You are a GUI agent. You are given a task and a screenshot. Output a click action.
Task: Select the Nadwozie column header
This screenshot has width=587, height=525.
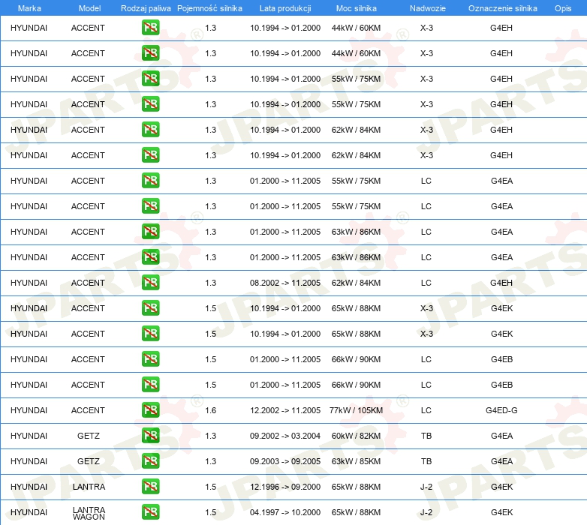(428, 8)
